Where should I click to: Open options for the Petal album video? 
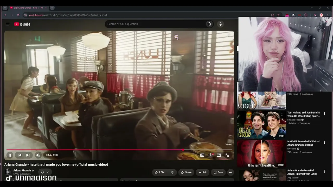324,171
